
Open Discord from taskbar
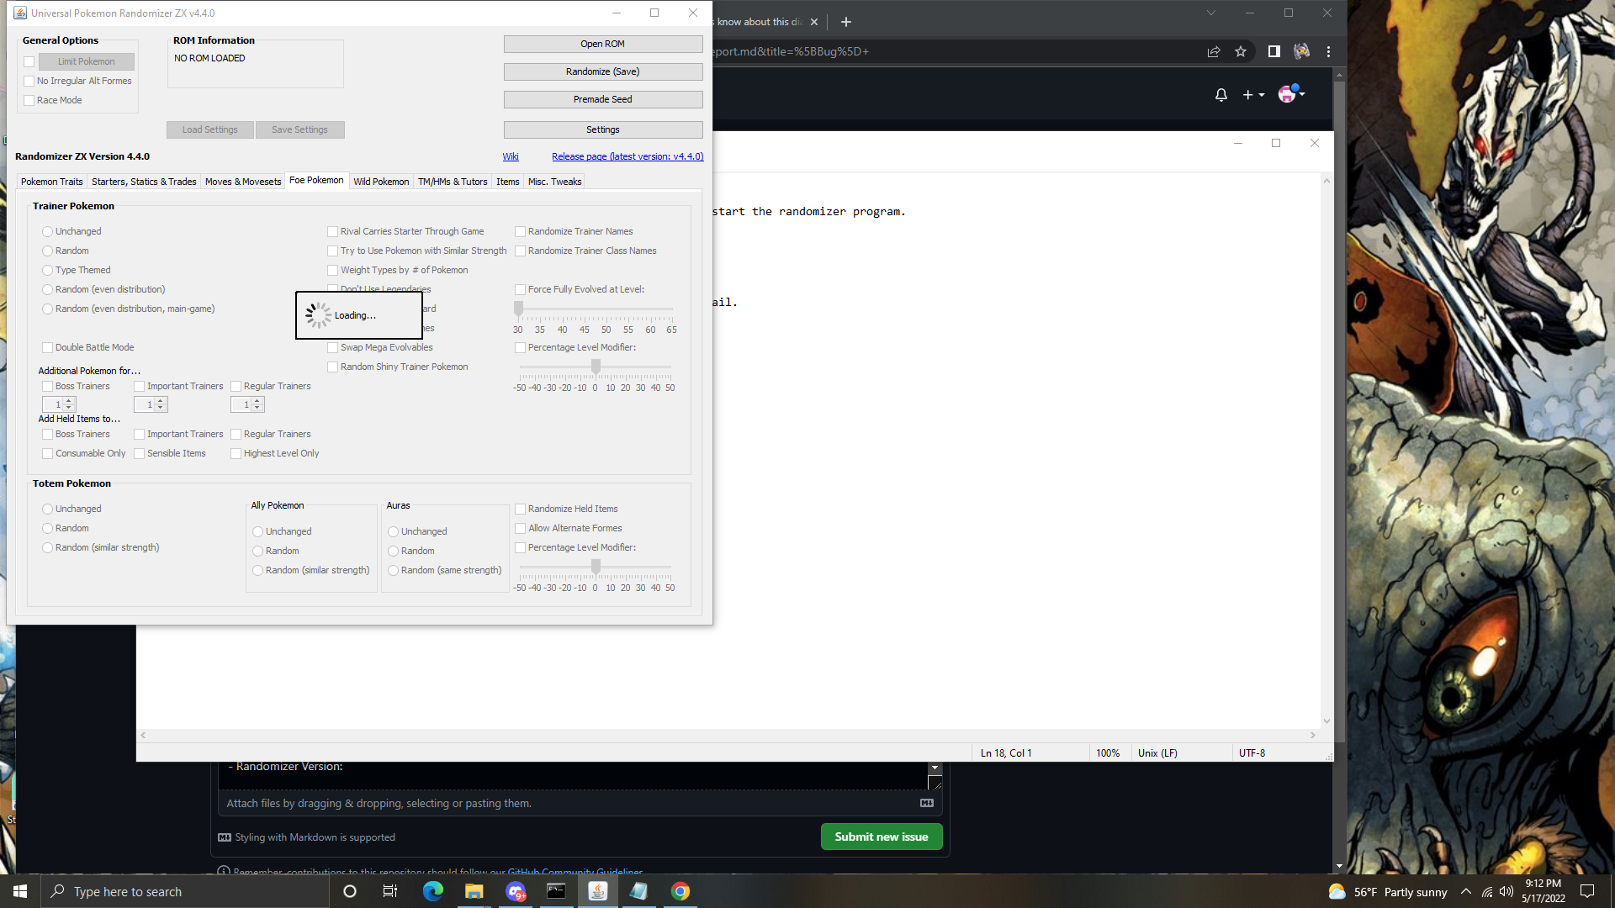[x=516, y=891]
